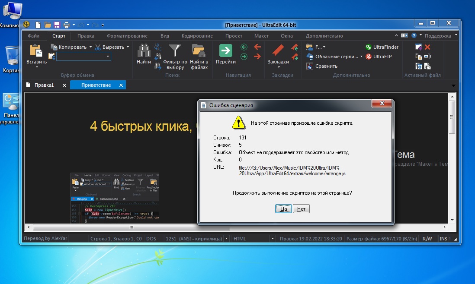This screenshot has width=475, height=284.
Task: Click the green Перейти arrow icon
Action: click(226, 50)
